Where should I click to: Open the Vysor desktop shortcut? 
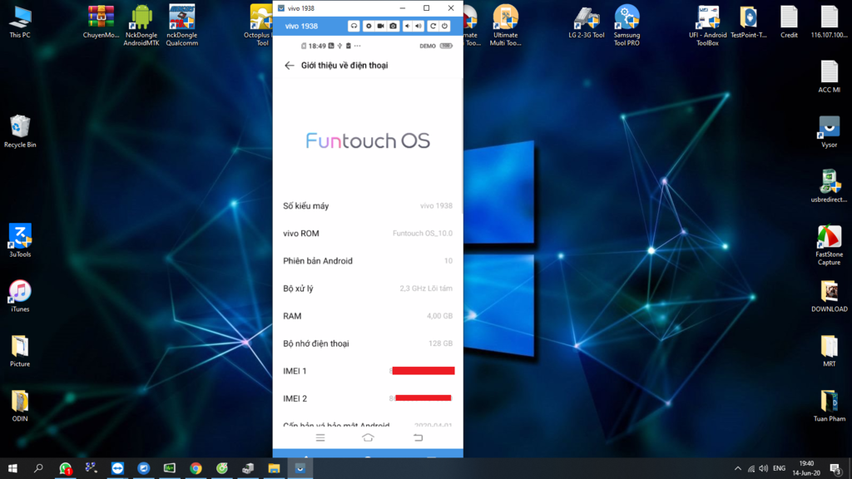click(830, 131)
